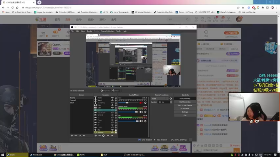Expand Douyu 视频 dropdown

[91, 20]
